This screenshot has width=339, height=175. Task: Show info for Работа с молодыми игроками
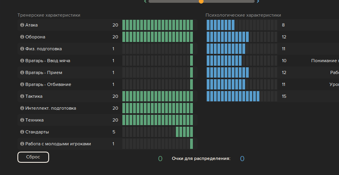tap(22, 144)
